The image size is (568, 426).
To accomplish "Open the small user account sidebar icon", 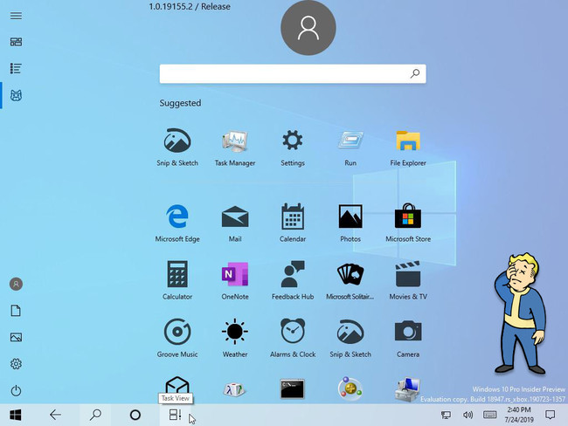I will pyautogui.click(x=16, y=284).
